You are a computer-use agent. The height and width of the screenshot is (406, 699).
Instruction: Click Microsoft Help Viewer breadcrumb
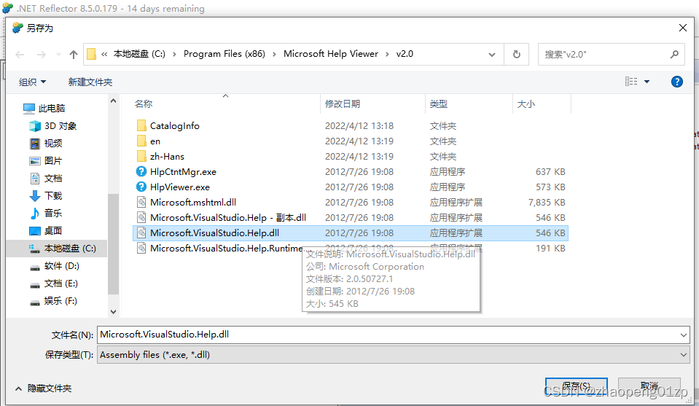331,54
